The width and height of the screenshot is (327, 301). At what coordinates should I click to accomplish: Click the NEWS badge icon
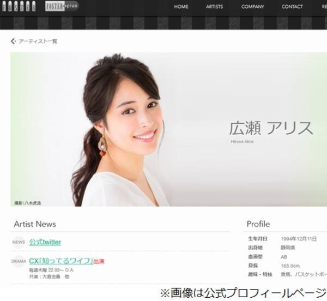coord(19,242)
